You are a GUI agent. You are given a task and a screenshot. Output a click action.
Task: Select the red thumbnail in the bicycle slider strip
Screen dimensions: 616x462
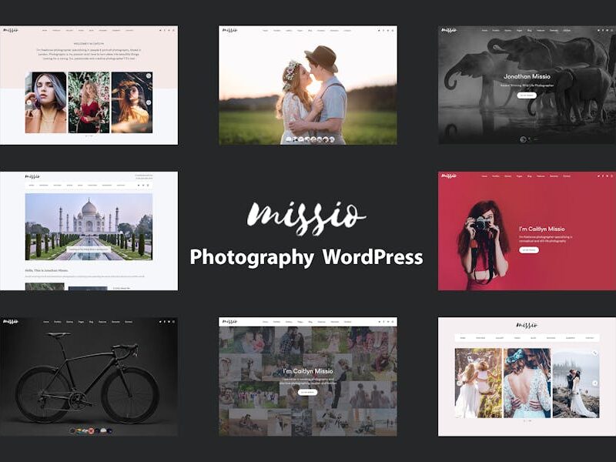(x=91, y=431)
